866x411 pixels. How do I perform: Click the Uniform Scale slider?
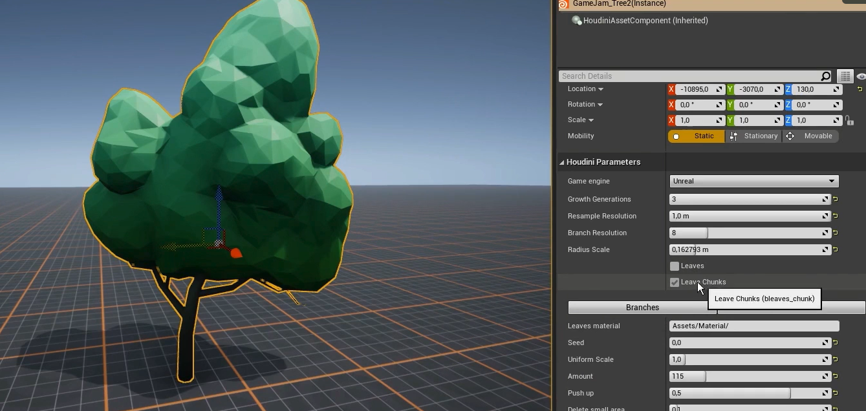pos(750,359)
